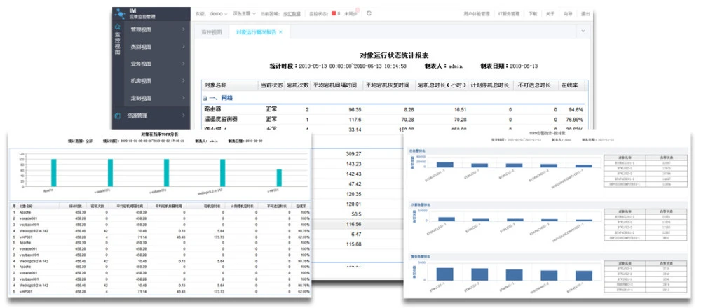The image size is (701, 308).
Task: Click the 资源管理 sidebar icon
Action: (118, 115)
